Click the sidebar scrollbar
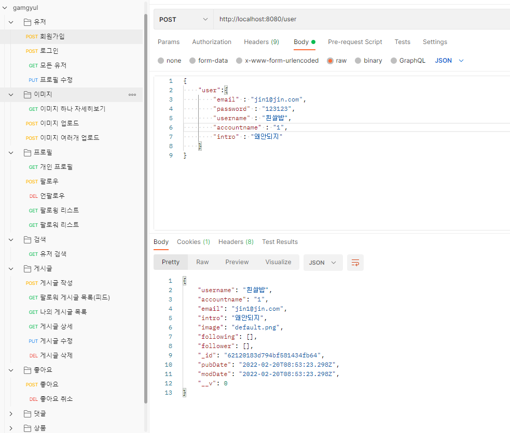Screen dimensions: 510x433 tap(146, 207)
